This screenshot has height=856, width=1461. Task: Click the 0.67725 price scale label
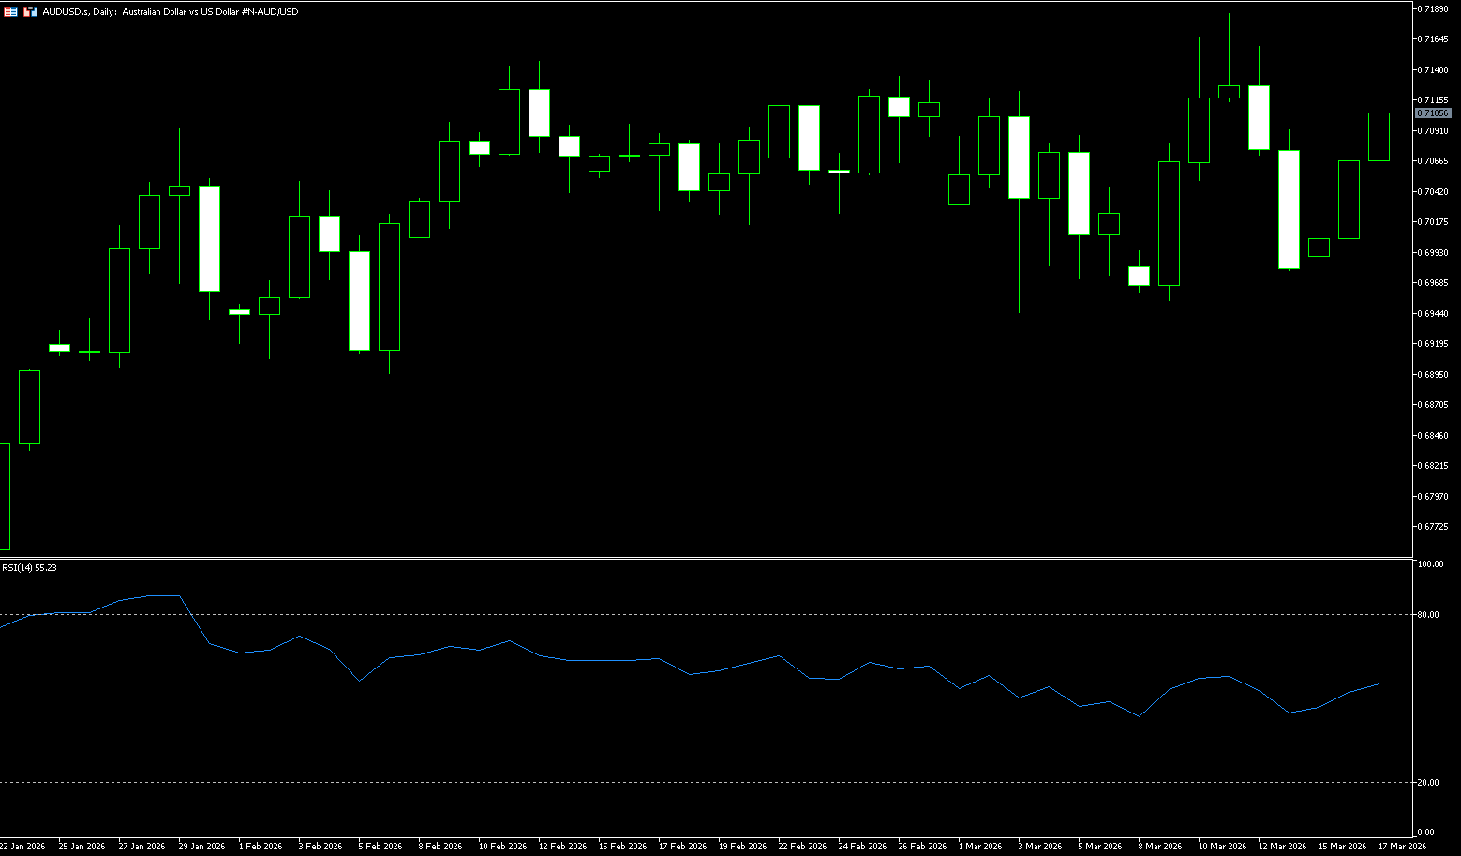[x=1434, y=527]
